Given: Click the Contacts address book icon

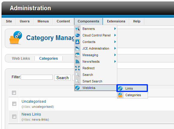Looking at the screenshot, I should 77,42.
